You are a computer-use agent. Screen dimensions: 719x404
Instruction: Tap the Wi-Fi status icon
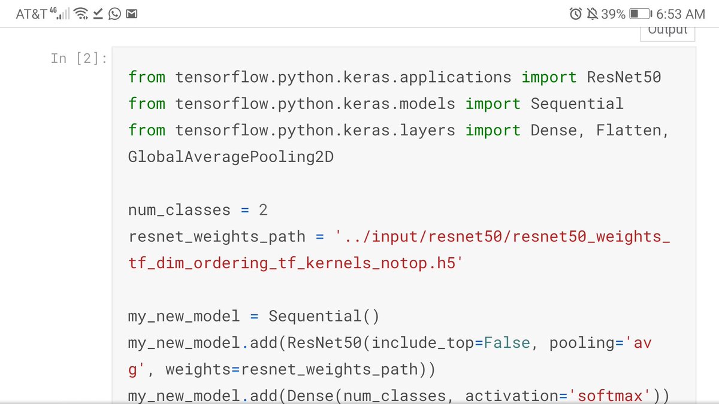coord(81,14)
